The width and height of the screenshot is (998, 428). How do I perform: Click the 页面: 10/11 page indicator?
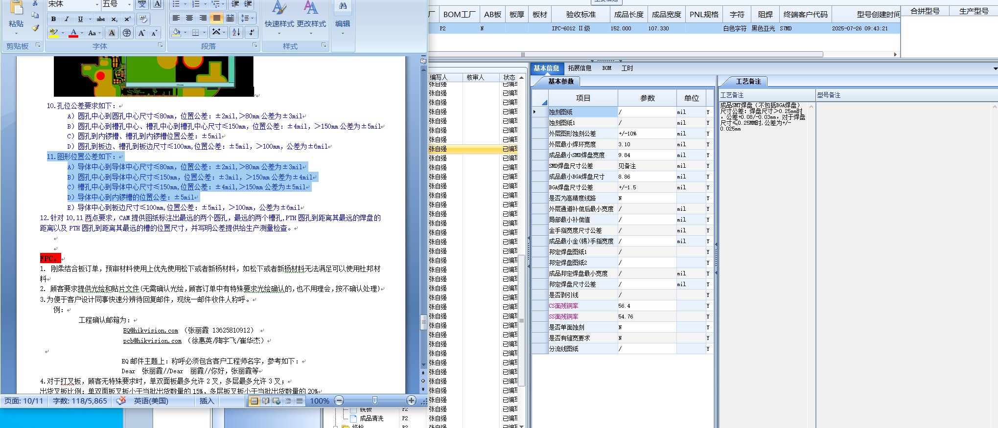click(x=24, y=401)
